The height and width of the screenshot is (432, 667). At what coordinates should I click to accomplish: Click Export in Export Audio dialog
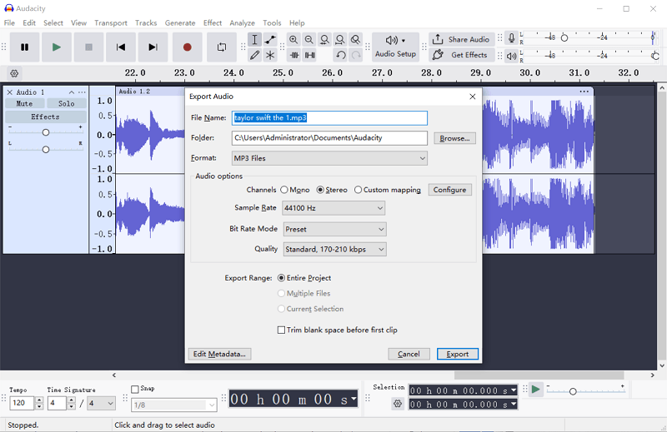pyautogui.click(x=458, y=355)
